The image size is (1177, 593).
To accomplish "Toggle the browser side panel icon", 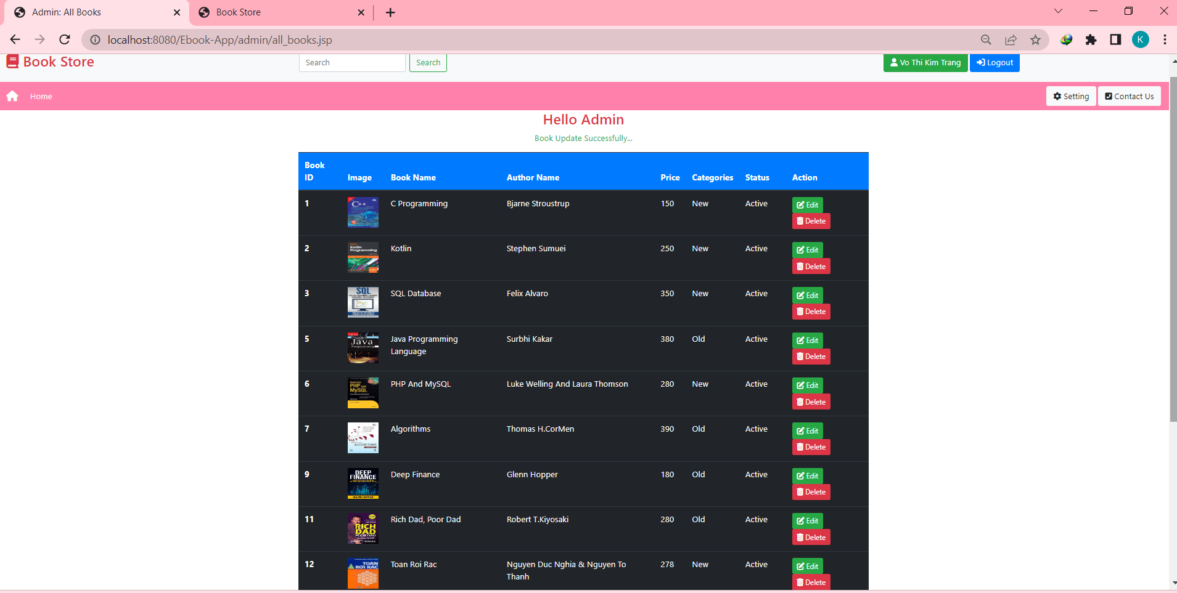I will click(x=1115, y=39).
